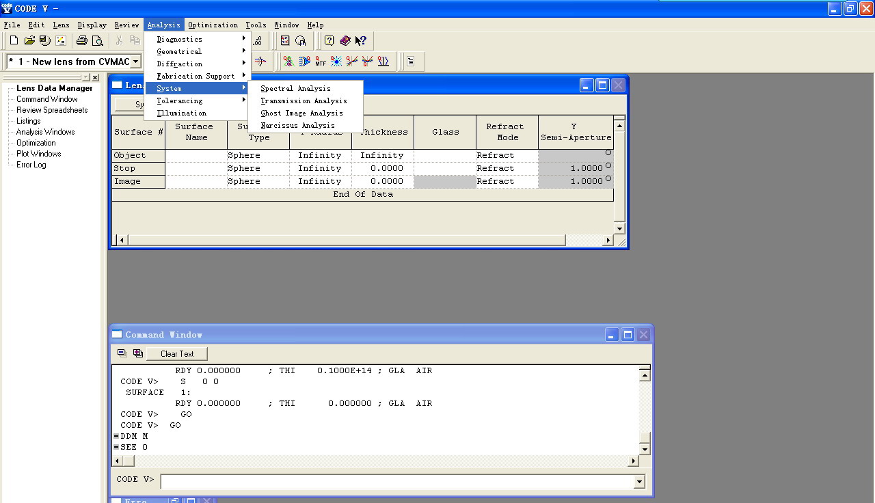Choose Transmission Analysis menu entry
The image size is (875, 503).
pos(305,100)
